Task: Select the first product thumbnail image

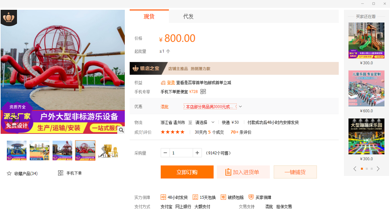Action: [17, 150]
